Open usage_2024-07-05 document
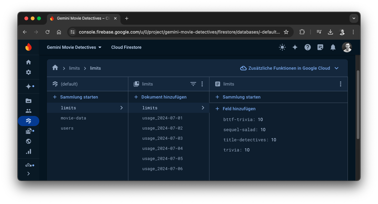 [x=169, y=158]
